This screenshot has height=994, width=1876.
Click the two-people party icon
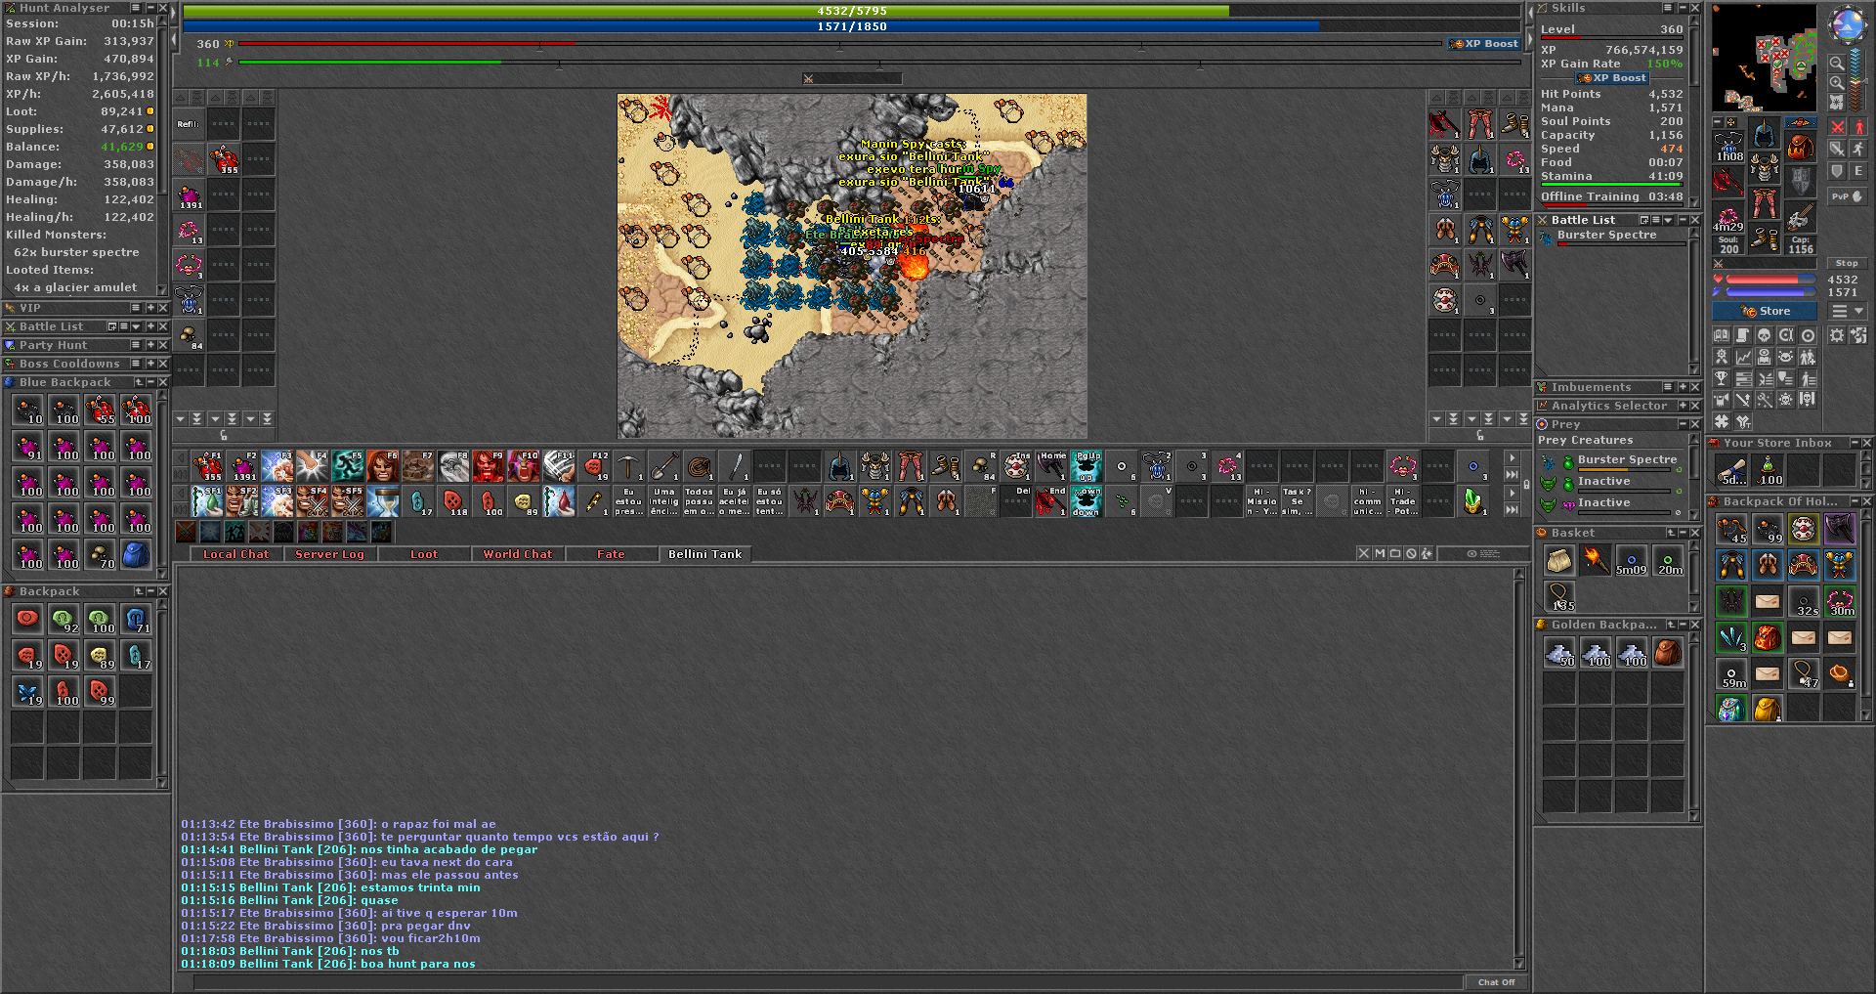pyautogui.click(x=1808, y=357)
